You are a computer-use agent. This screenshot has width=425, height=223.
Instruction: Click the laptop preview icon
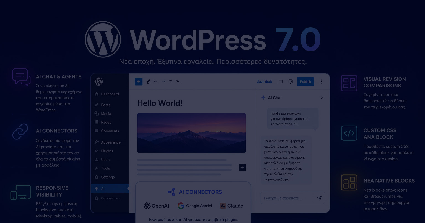point(281,82)
